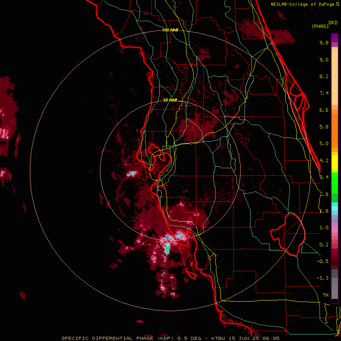
Task: Click the dark red segment of the color bar beside -0.5
Action: 335,261
